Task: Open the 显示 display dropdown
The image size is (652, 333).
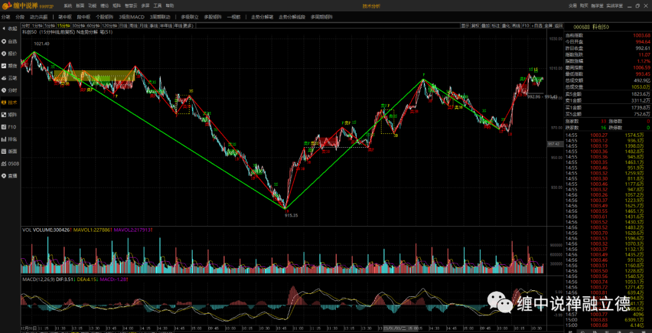Action: coord(465,25)
